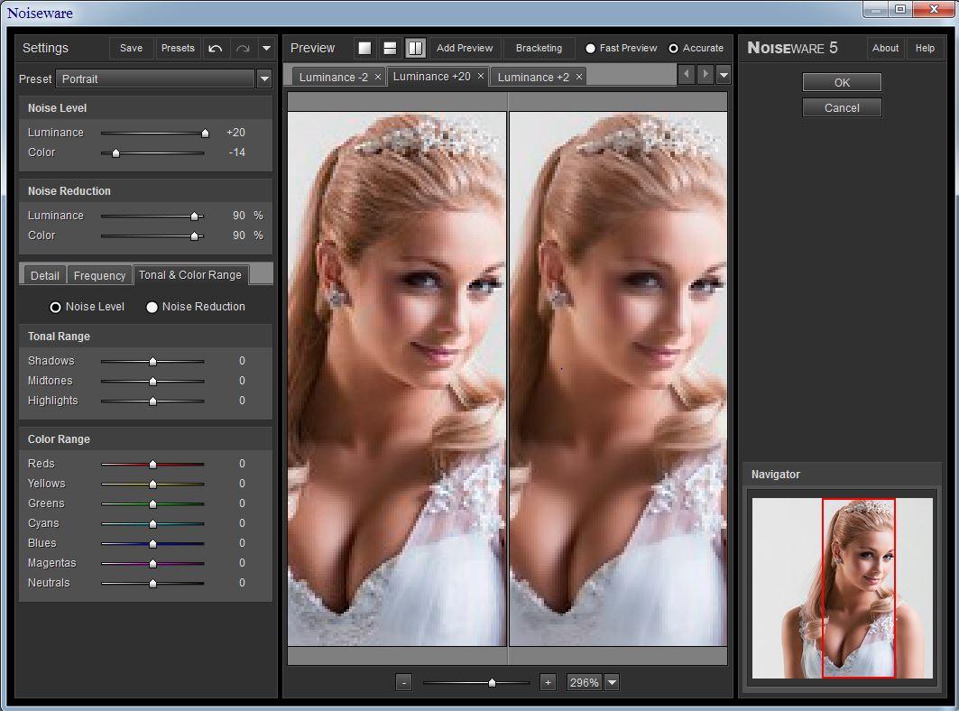Image resolution: width=959 pixels, height=711 pixels.
Task: Click the Yellows slider handle
Action: [x=152, y=484]
